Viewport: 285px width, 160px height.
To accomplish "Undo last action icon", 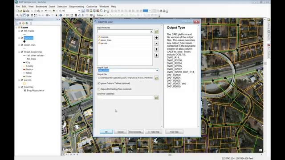I will coord(46,11).
